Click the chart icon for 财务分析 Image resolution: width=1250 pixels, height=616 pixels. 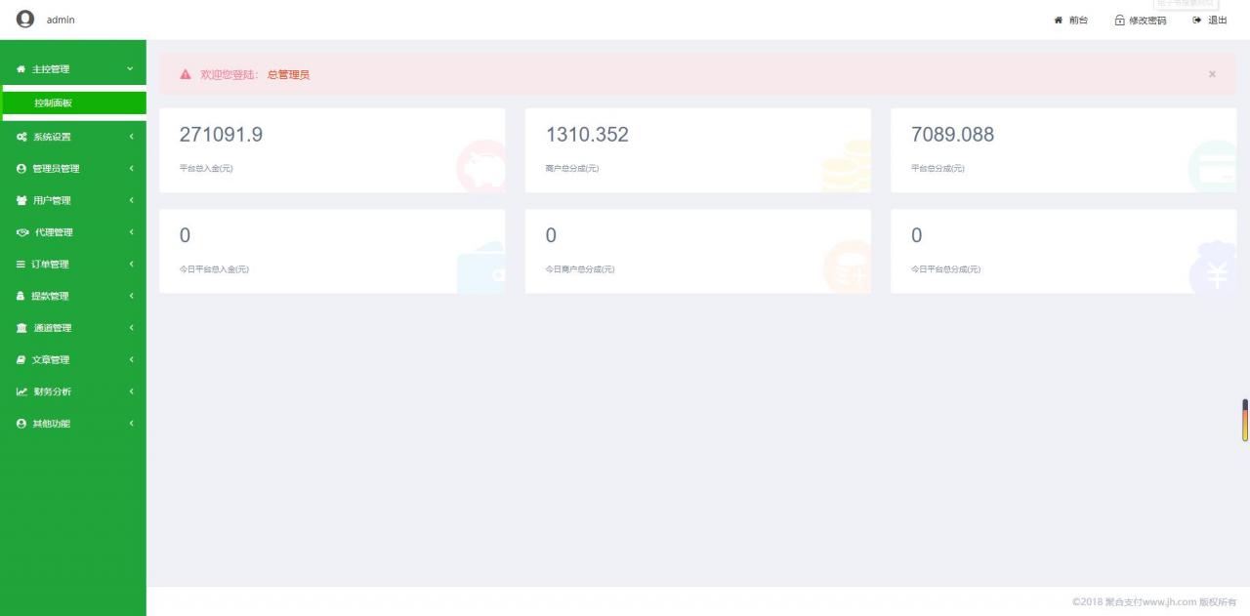click(x=21, y=391)
